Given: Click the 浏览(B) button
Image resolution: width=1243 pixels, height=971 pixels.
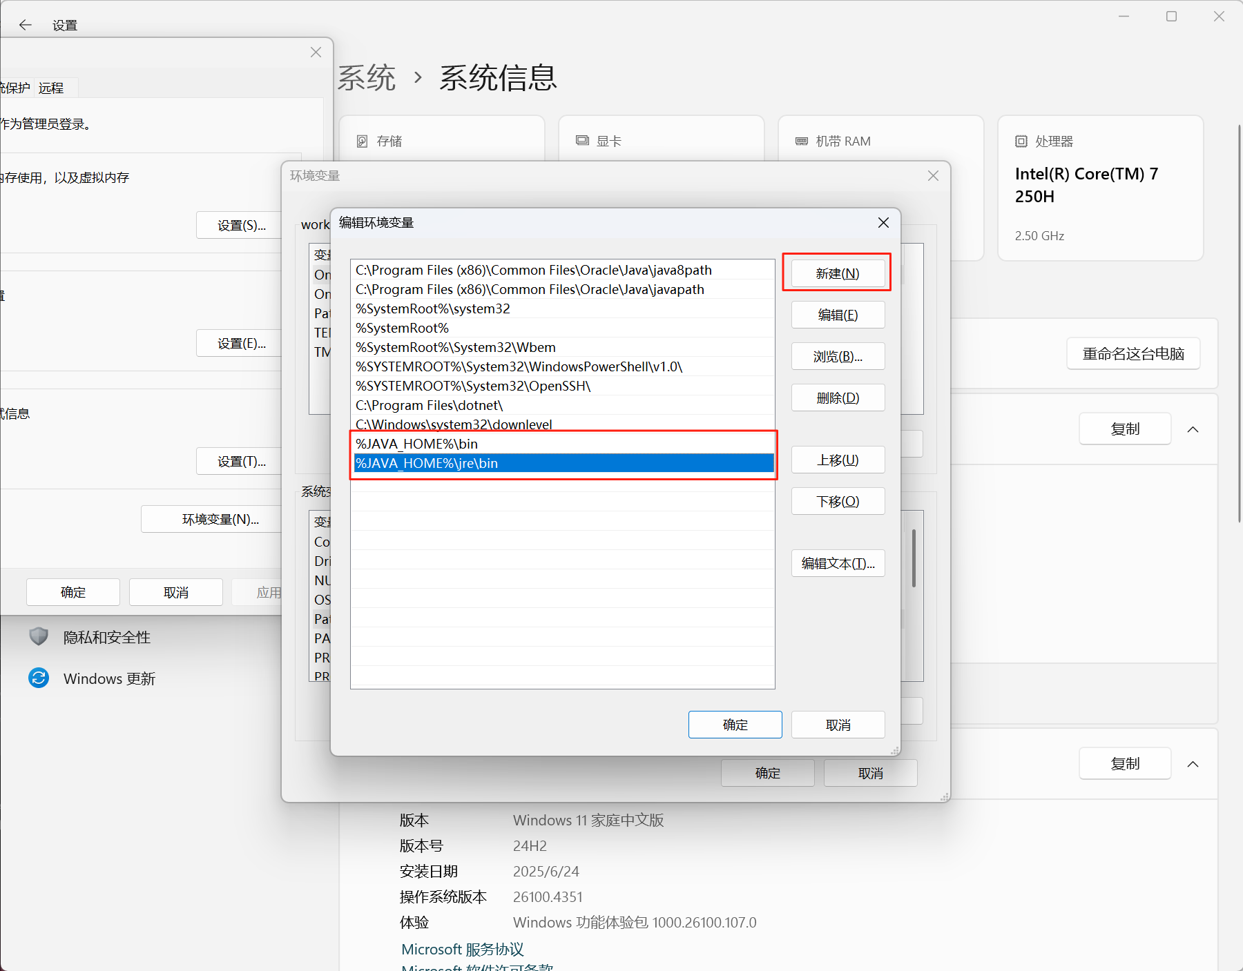Looking at the screenshot, I should pyautogui.click(x=838, y=356).
